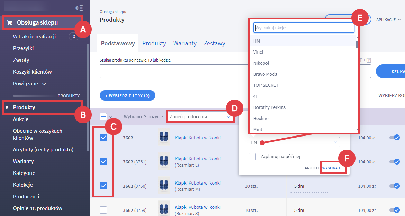Expand the Powiązane sidebar section

click(44, 84)
